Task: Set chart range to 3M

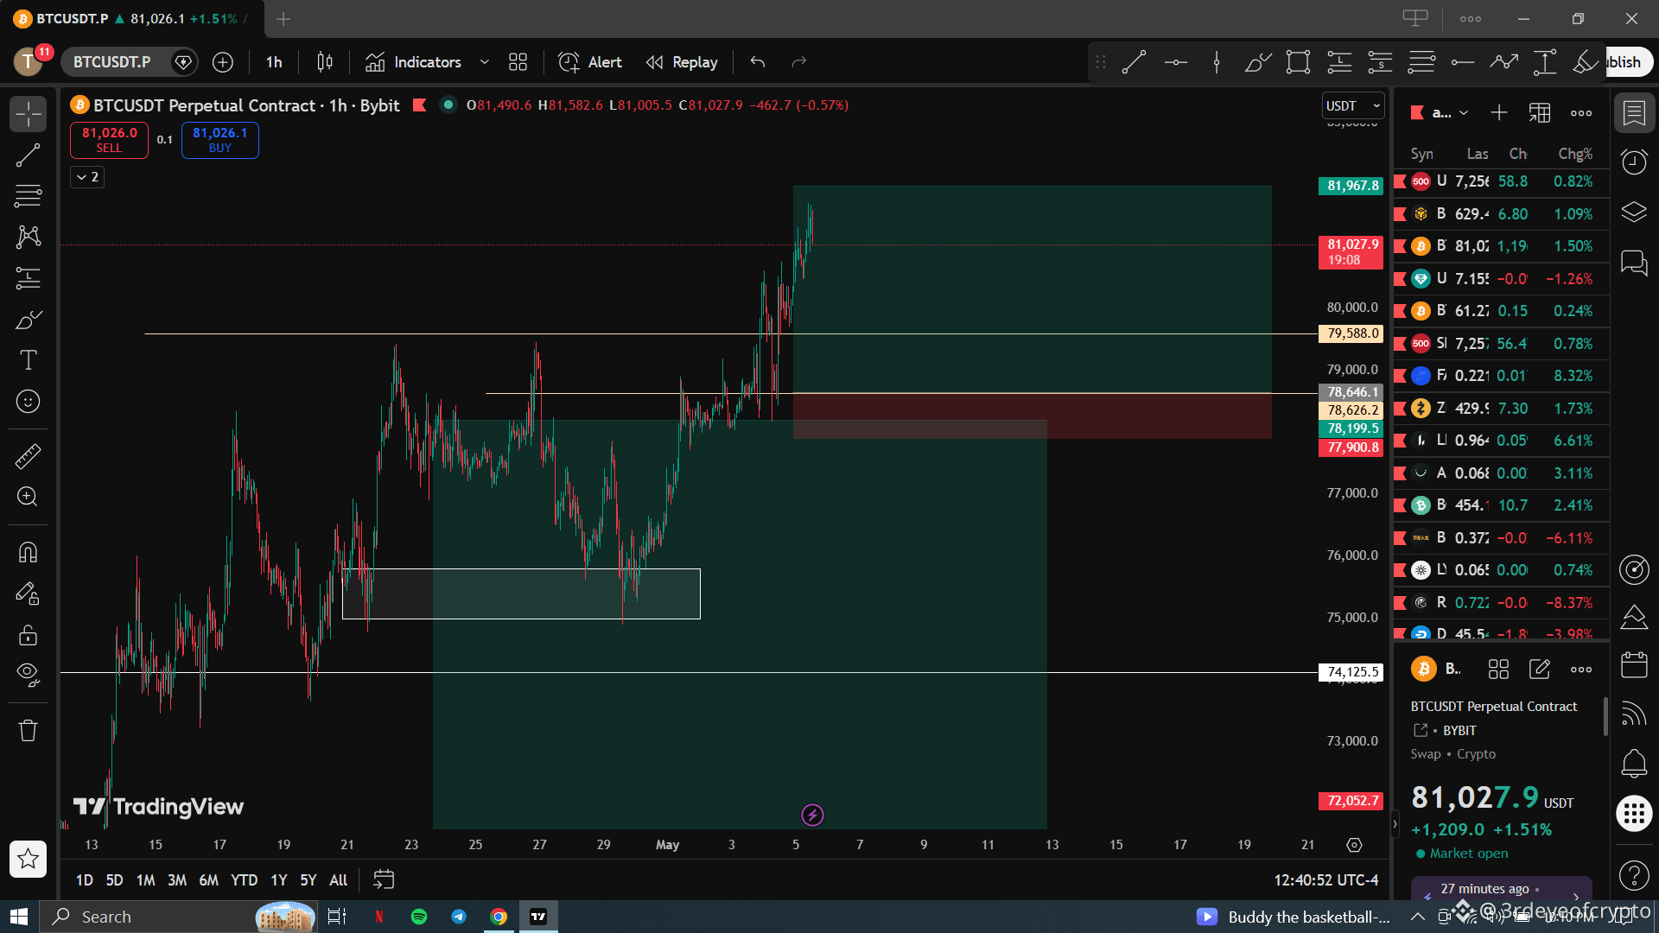Action: click(x=177, y=880)
